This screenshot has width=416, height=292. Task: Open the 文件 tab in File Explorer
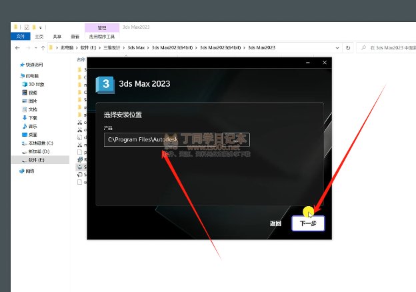coord(21,37)
